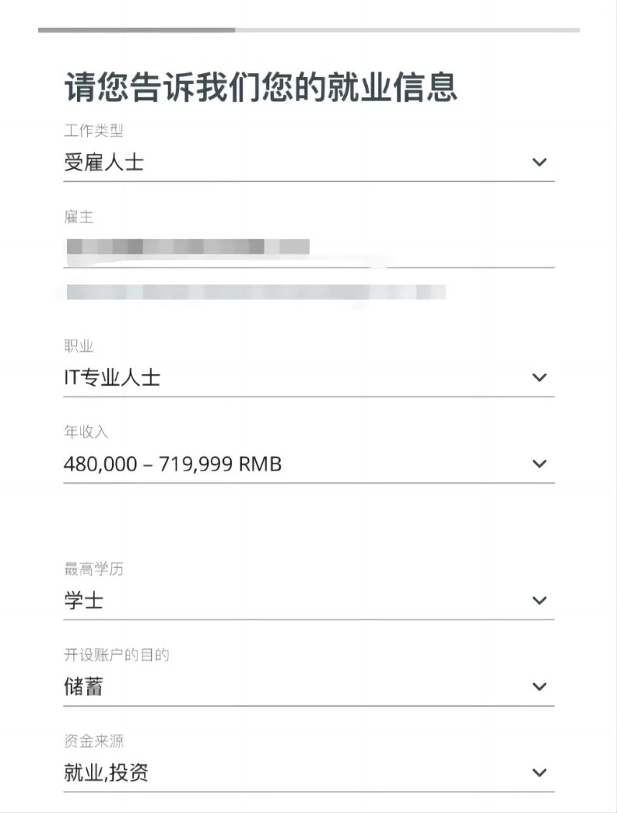Open the 年收入 dropdown arrow
Viewport: 617px width, 813px height.
click(539, 464)
